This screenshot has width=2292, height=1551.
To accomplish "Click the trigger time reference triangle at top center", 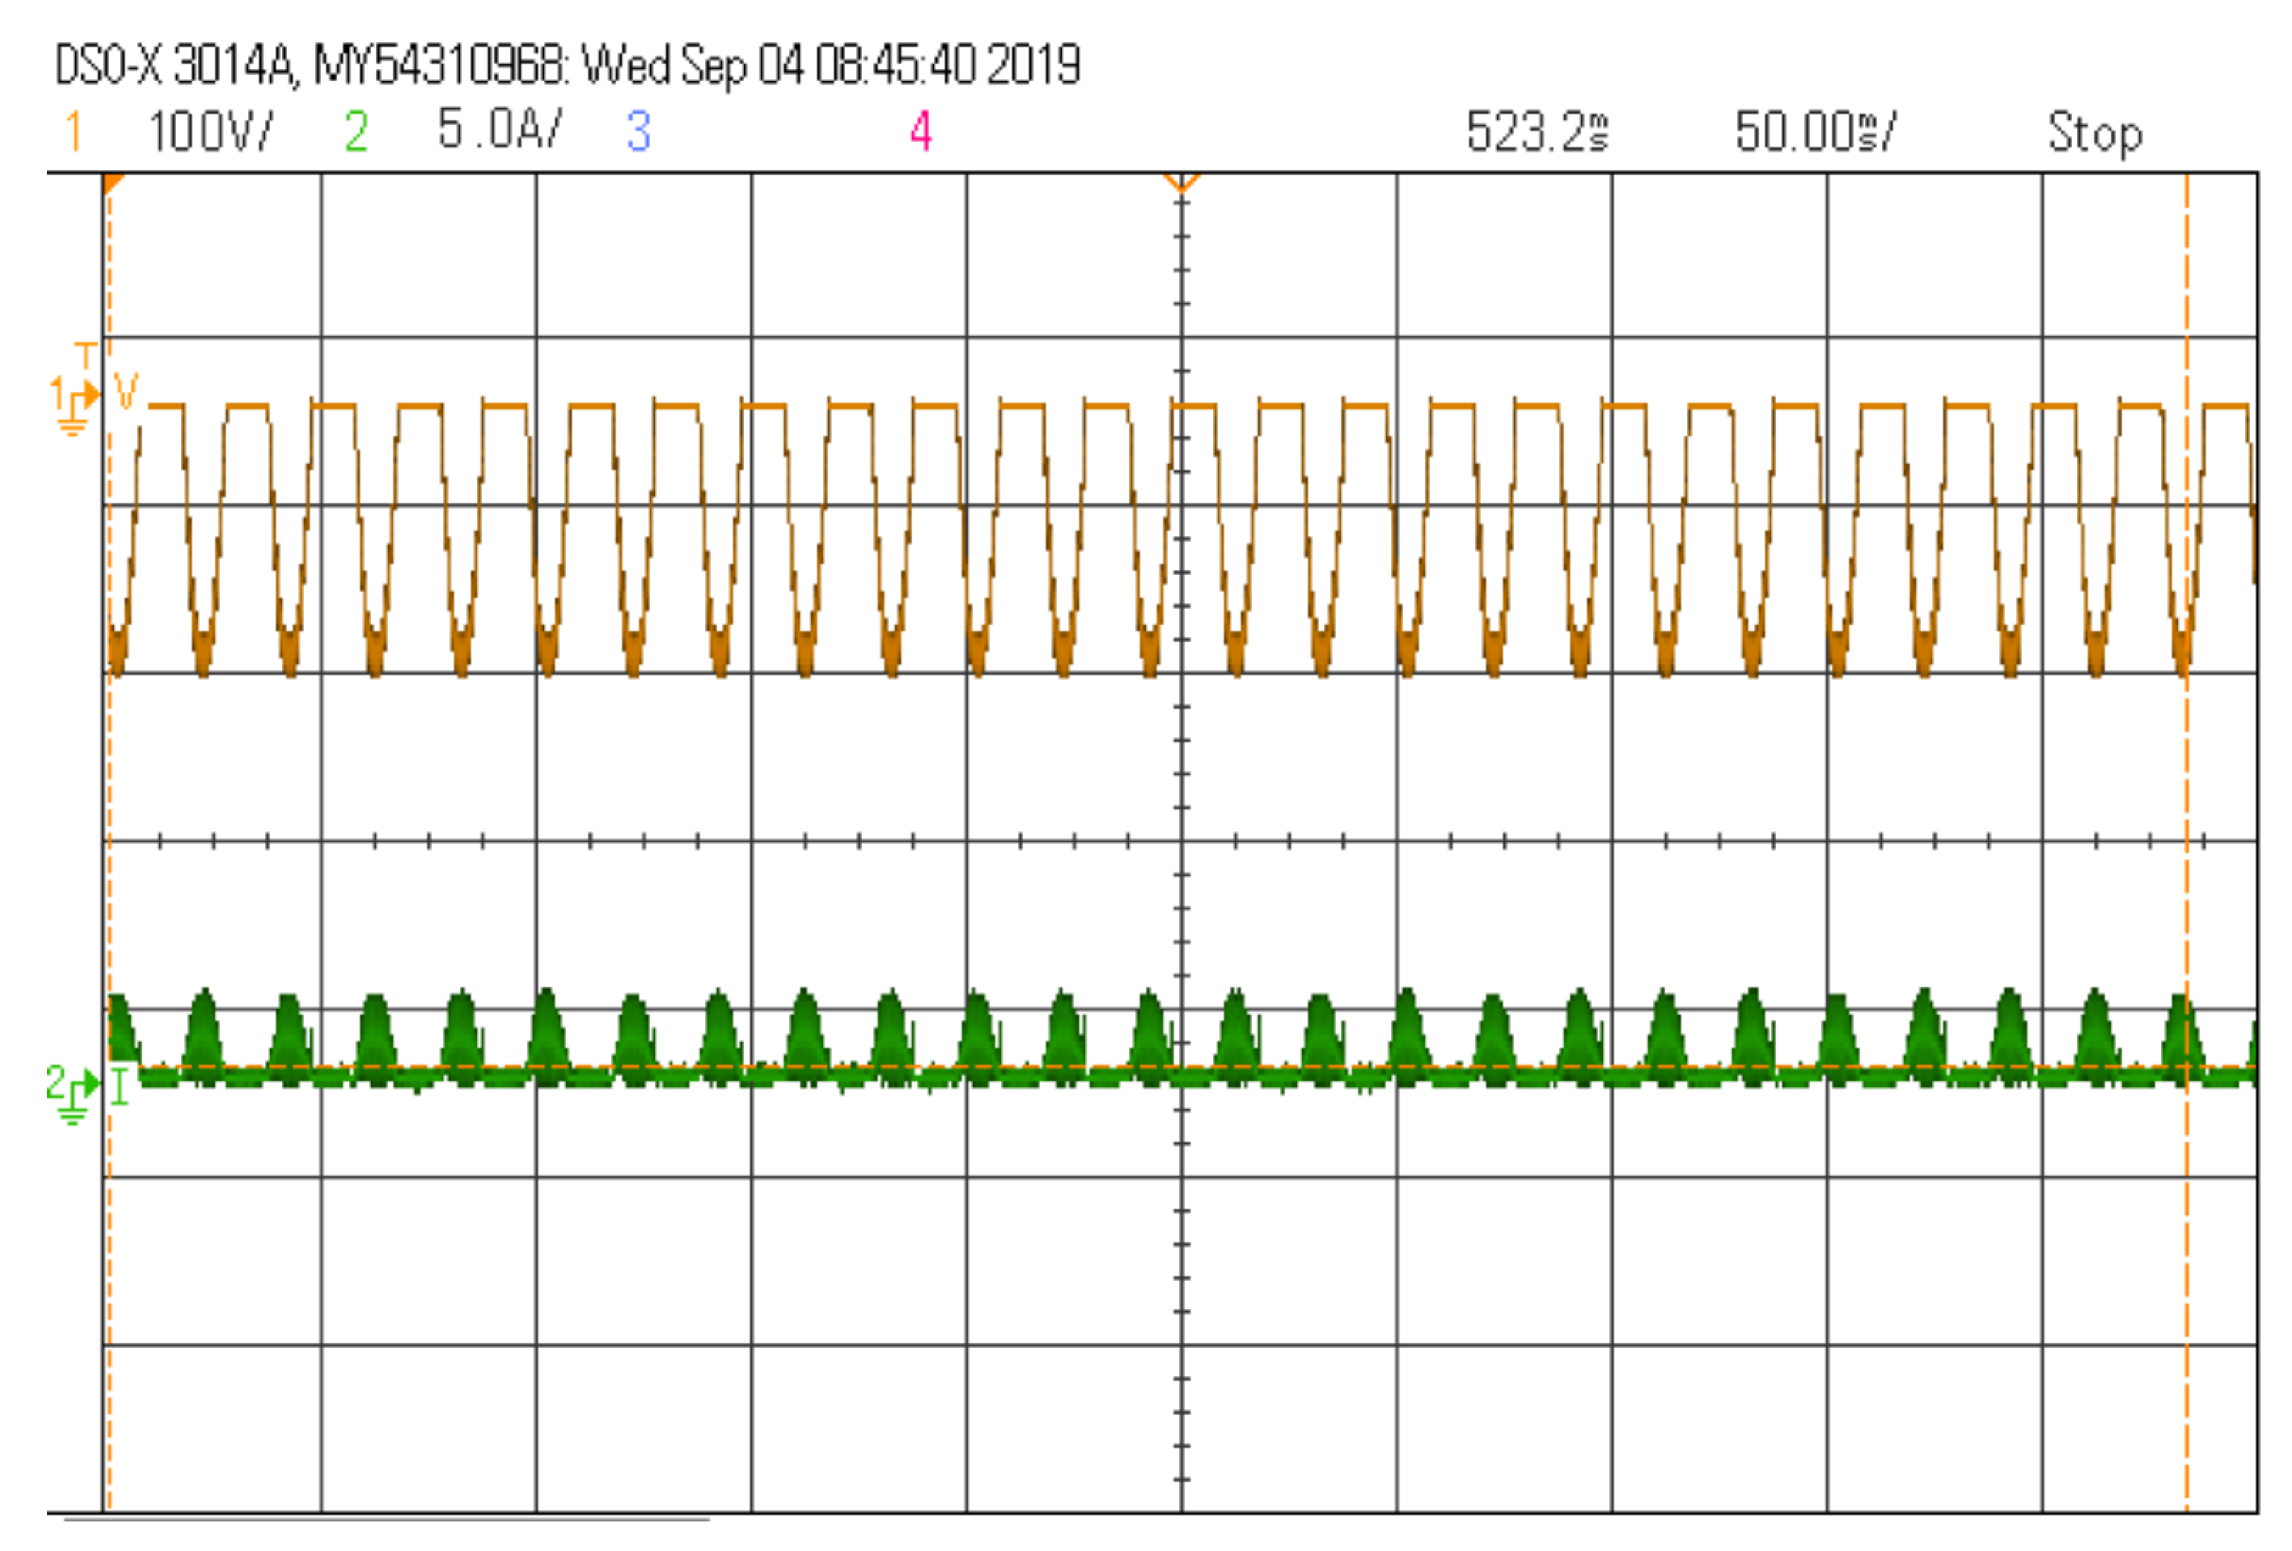I will coord(1181,183).
